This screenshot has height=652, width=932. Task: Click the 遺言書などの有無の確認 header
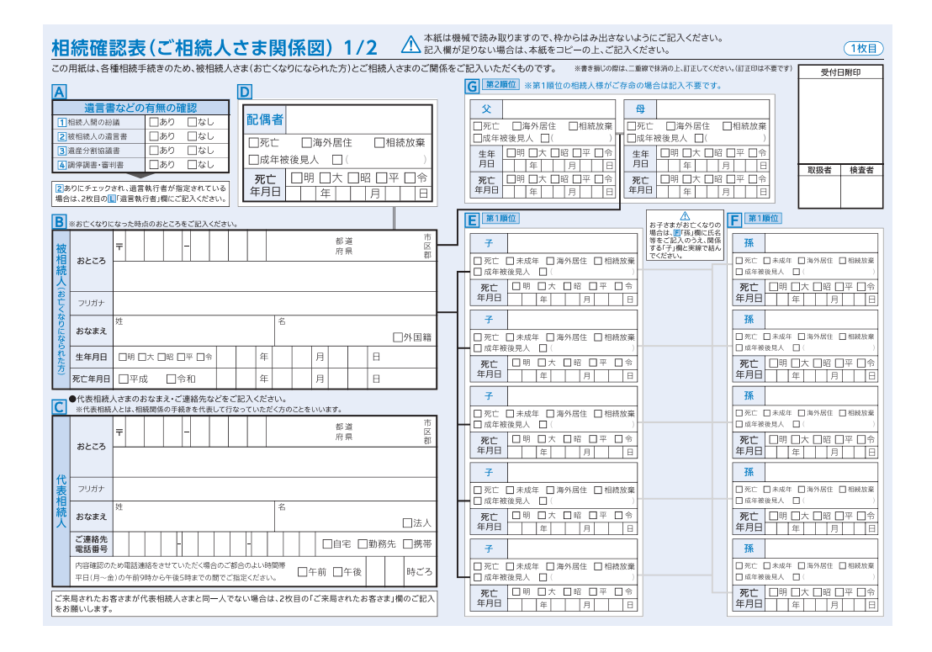pos(140,109)
